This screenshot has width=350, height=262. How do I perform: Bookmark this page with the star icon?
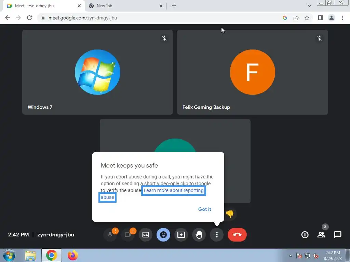[307, 18]
